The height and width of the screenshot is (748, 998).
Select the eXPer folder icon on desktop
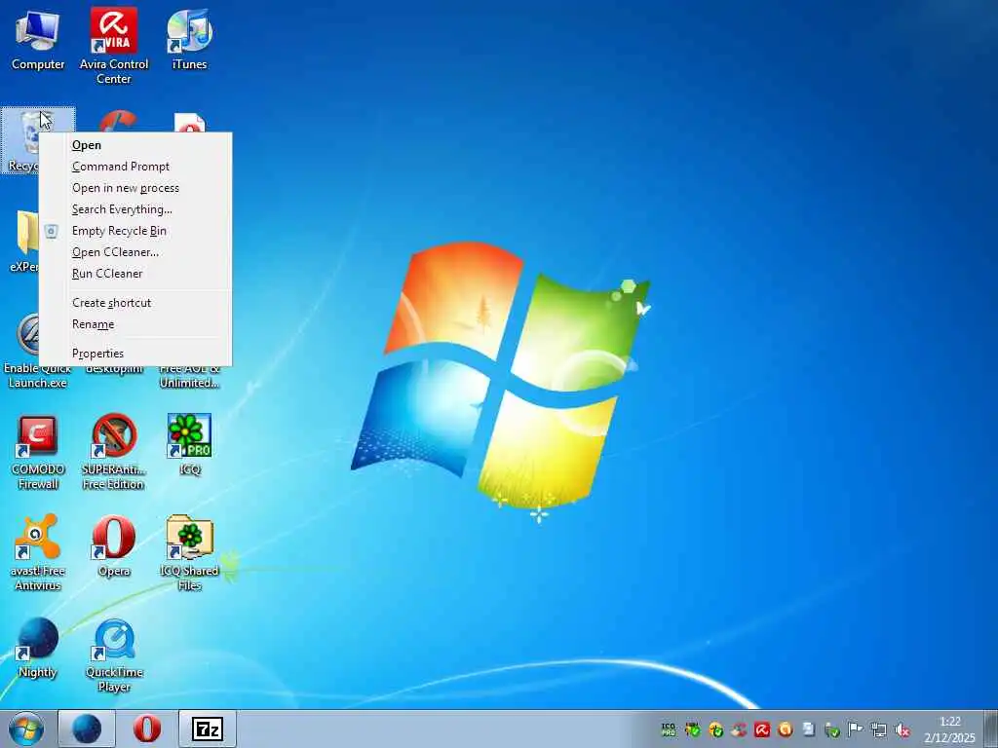tap(23, 242)
